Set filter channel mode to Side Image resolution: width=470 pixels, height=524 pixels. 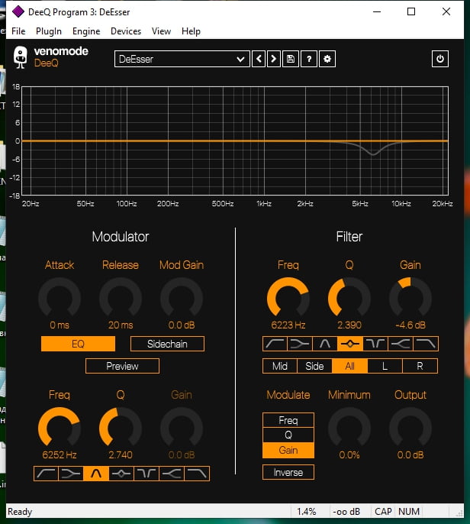(x=314, y=366)
